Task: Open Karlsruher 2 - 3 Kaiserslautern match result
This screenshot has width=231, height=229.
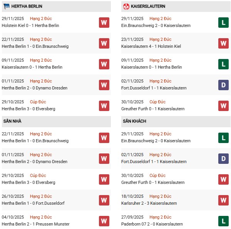Action: (149, 203)
